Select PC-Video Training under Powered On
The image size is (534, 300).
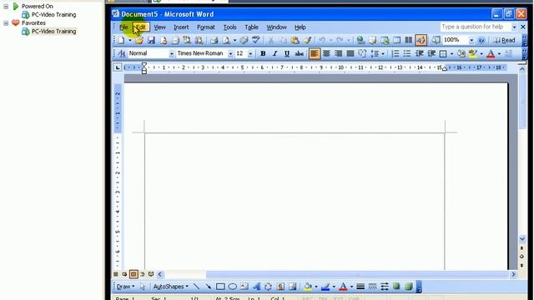(53, 15)
